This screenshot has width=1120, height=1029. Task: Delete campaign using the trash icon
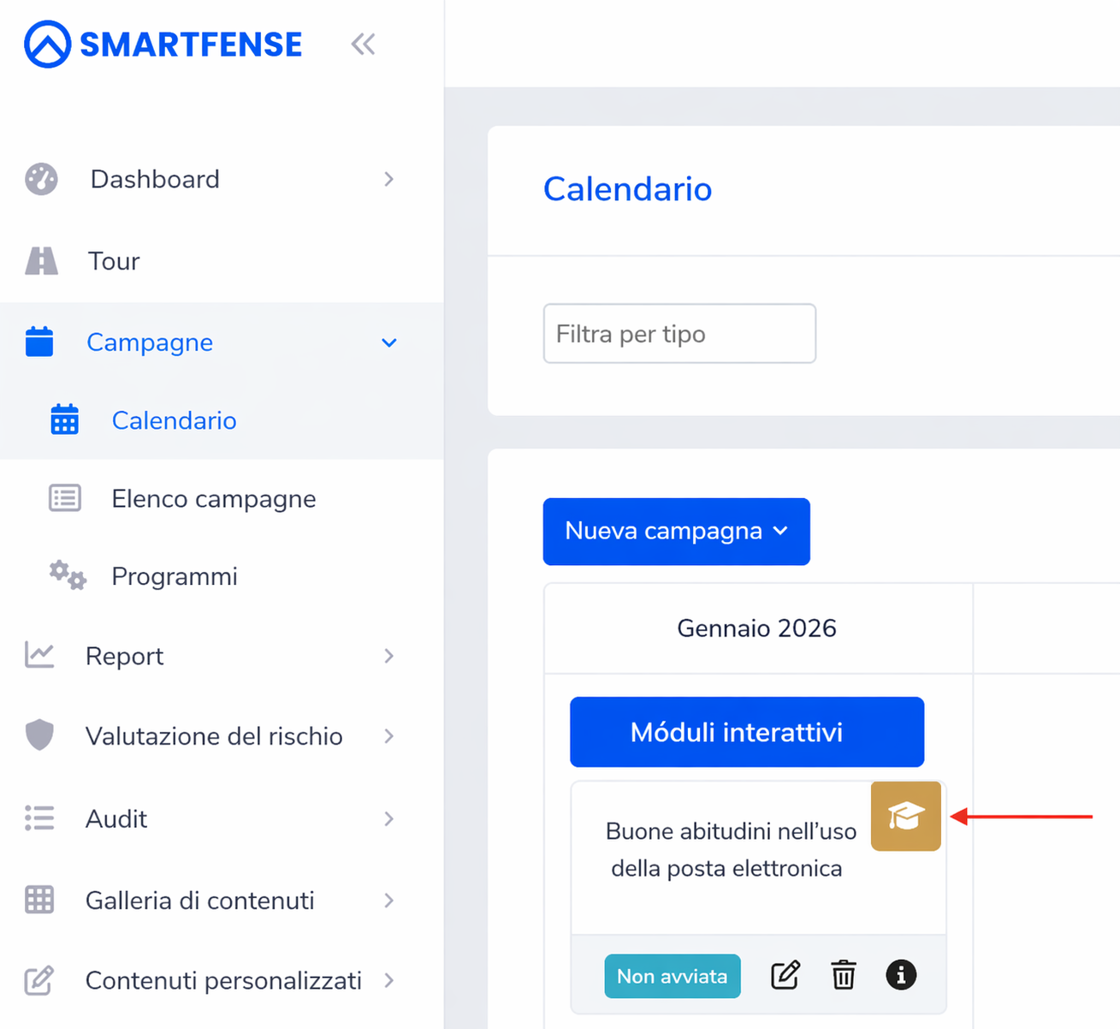click(844, 975)
